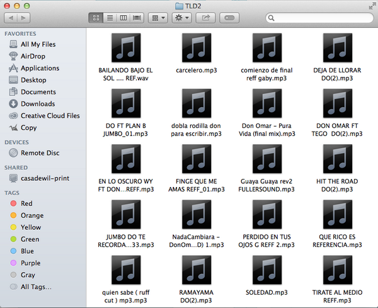Select HIT THE ROAD DO(2).mp3 icon
378x308 pixels.
coord(338,159)
